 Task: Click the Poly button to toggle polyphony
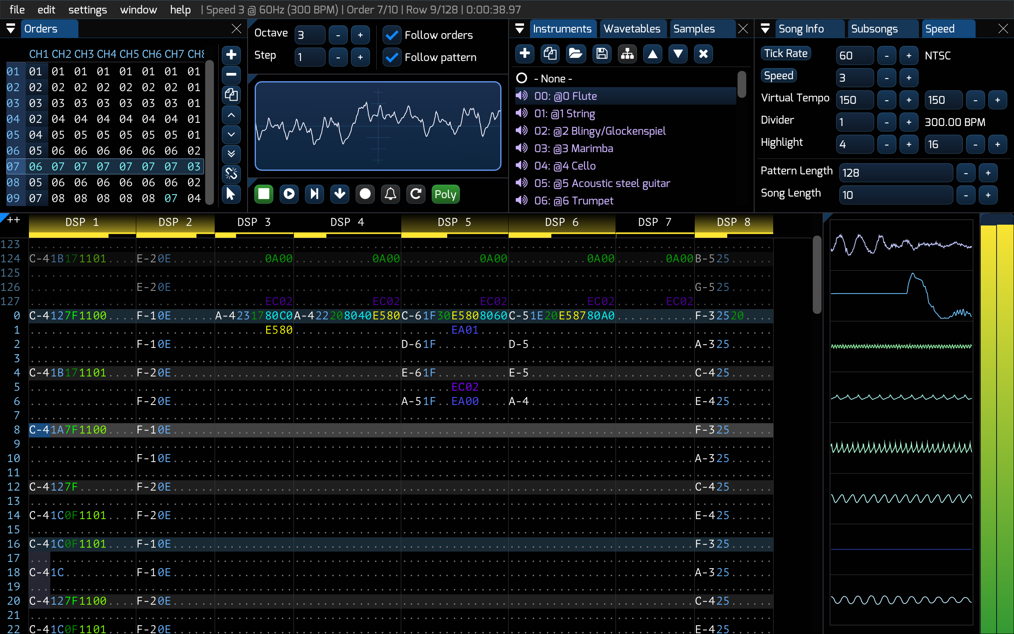446,194
